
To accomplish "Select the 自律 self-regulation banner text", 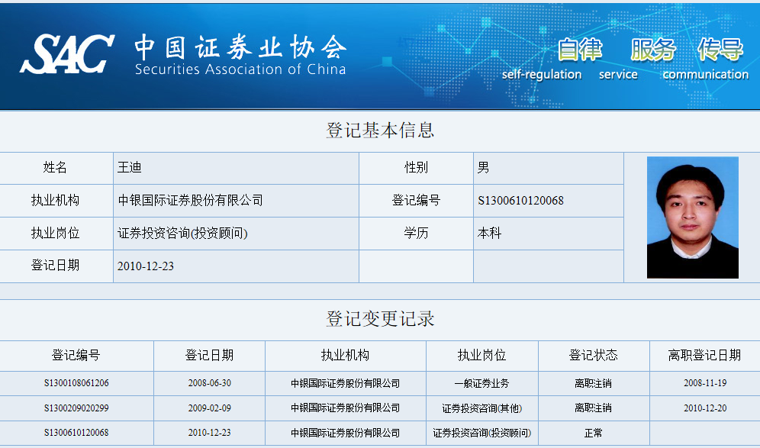I will click(x=579, y=50).
